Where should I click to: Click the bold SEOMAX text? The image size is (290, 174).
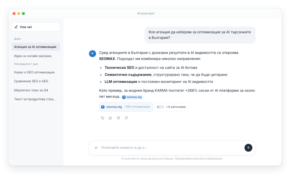tap(107, 59)
